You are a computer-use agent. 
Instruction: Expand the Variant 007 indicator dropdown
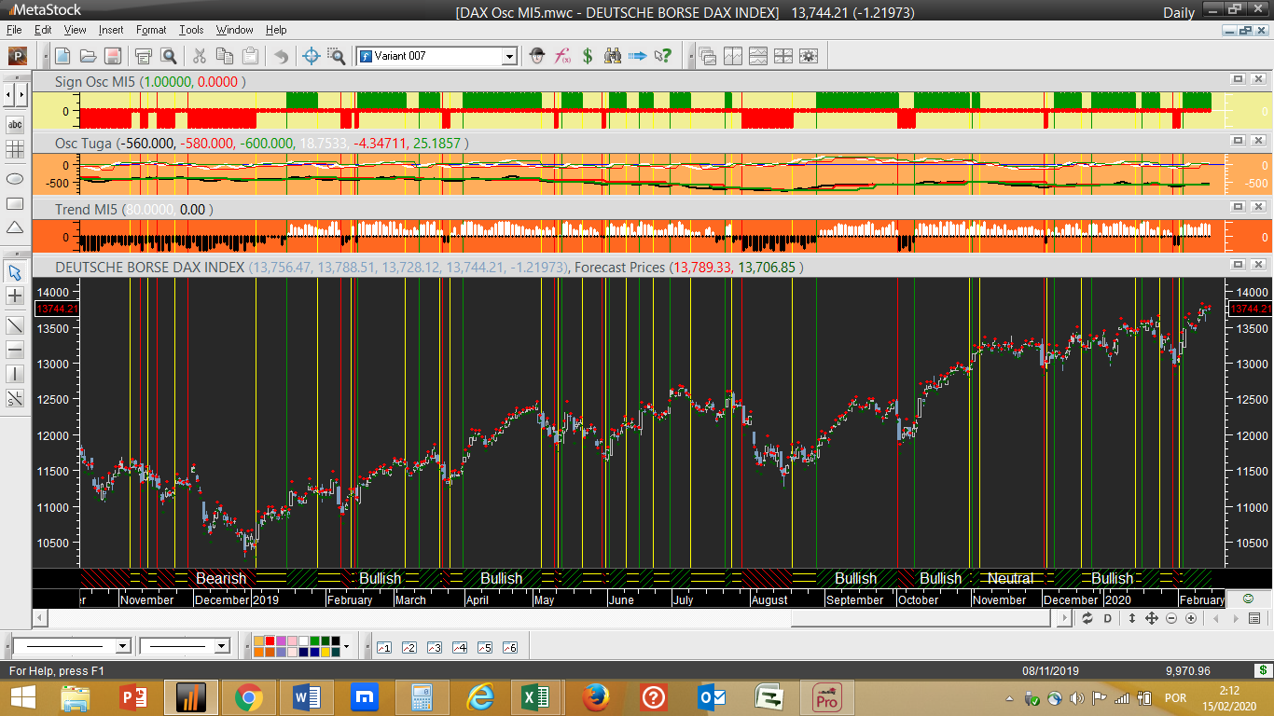coord(509,56)
